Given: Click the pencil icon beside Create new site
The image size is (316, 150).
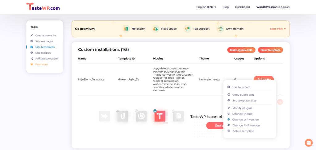Looking at the screenshot, I should point(32,35).
